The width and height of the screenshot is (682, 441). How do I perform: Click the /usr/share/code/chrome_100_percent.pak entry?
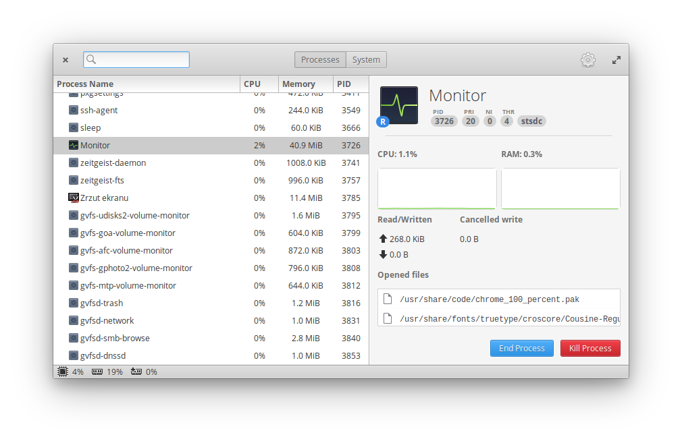[499, 299]
